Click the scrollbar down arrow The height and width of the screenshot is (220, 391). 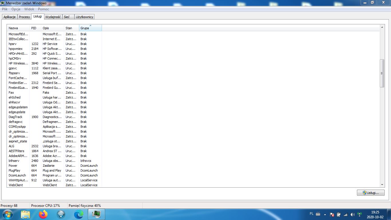382,185
